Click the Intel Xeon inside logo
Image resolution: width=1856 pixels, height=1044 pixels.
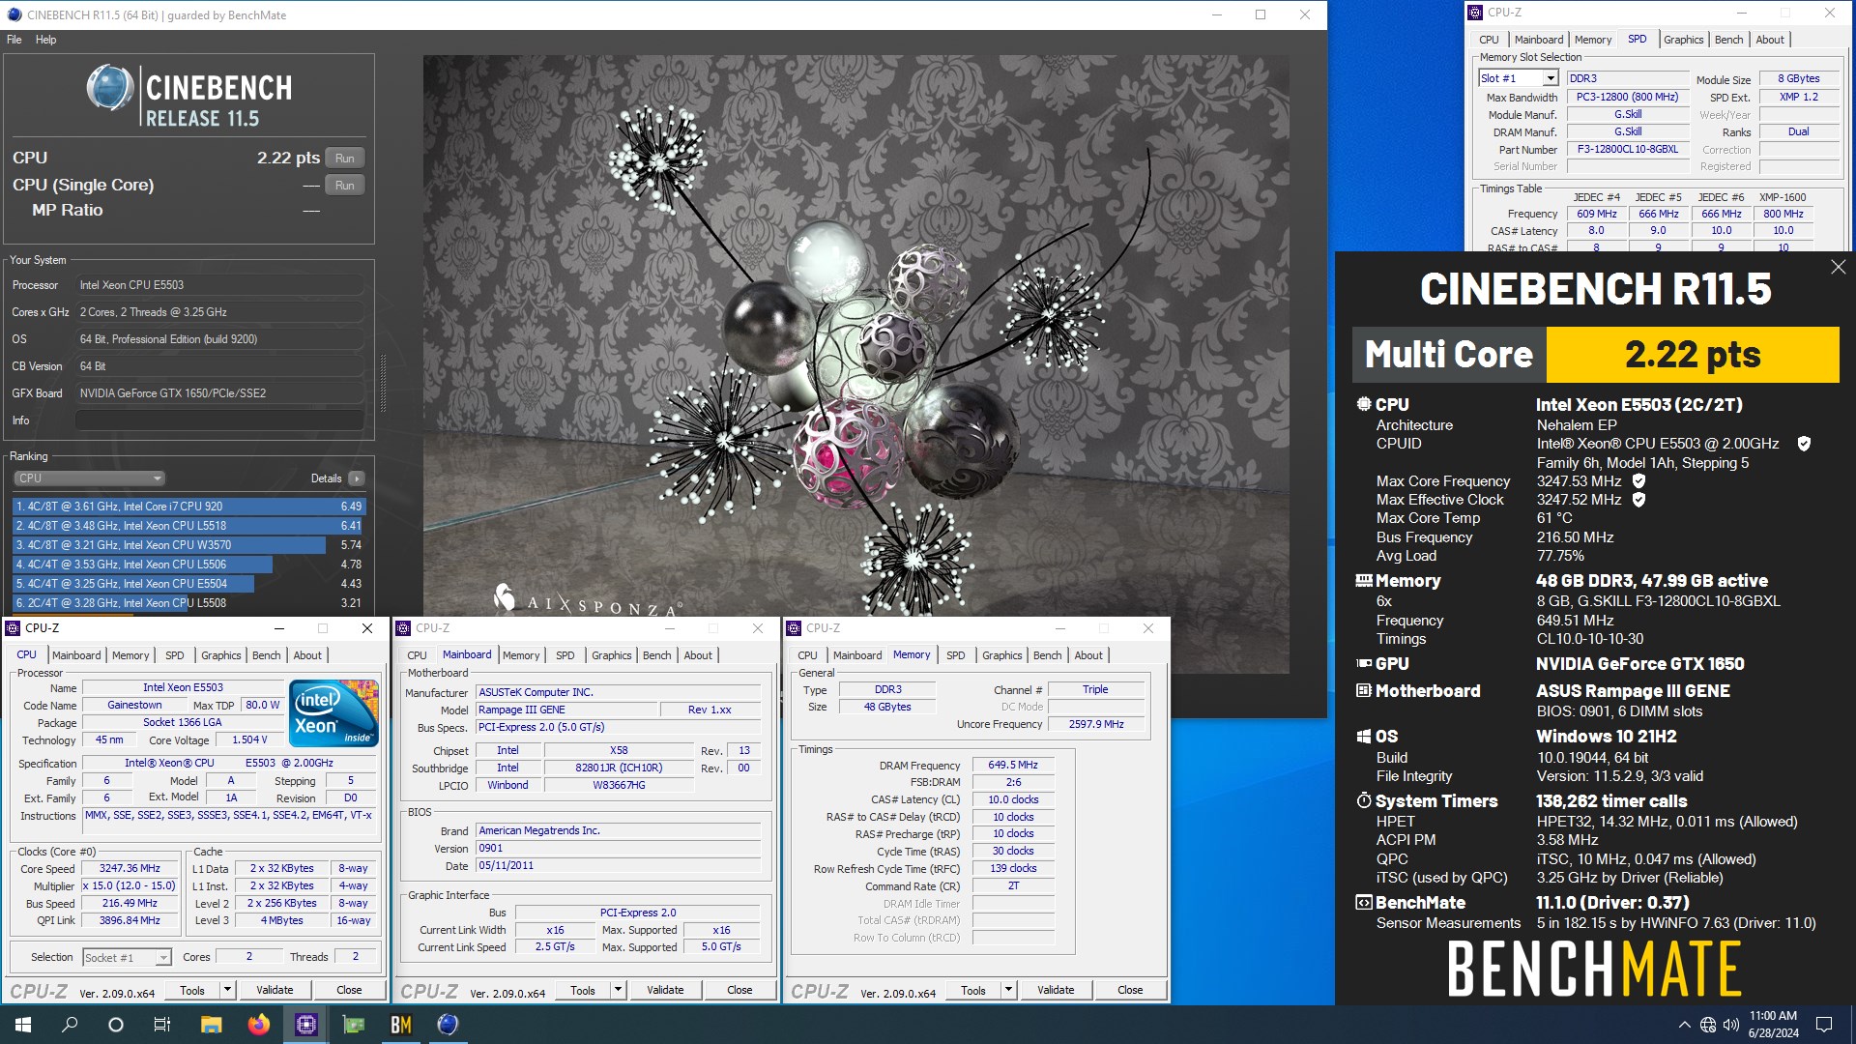[x=333, y=713]
